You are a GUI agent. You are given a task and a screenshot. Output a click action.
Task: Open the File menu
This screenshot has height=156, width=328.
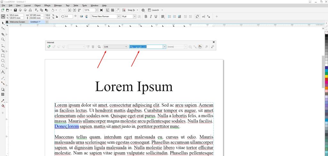tap(3, 5)
